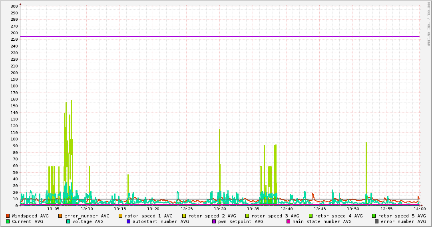Viewport: 432px width, 227px height.
Task: Click the rotor speed 1 AVG color swatch
Action: tap(121, 216)
